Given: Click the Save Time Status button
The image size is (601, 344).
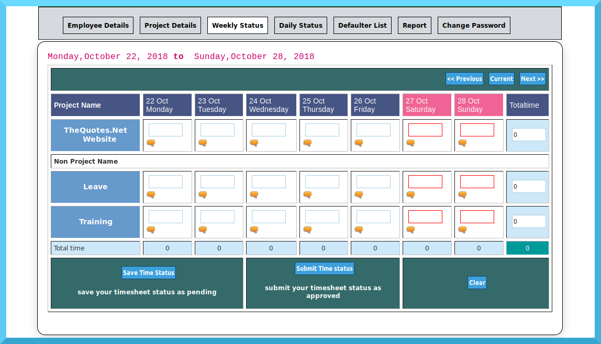Looking at the screenshot, I should (149, 272).
